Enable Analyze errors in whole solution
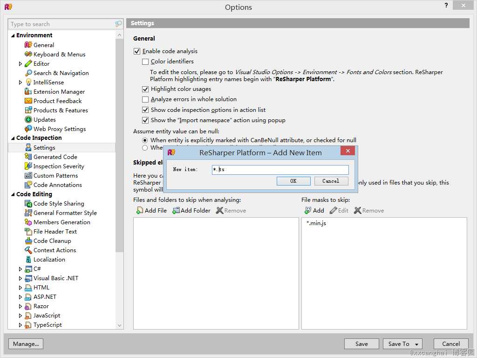The width and height of the screenshot is (477, 358). [x=145, y=99]
